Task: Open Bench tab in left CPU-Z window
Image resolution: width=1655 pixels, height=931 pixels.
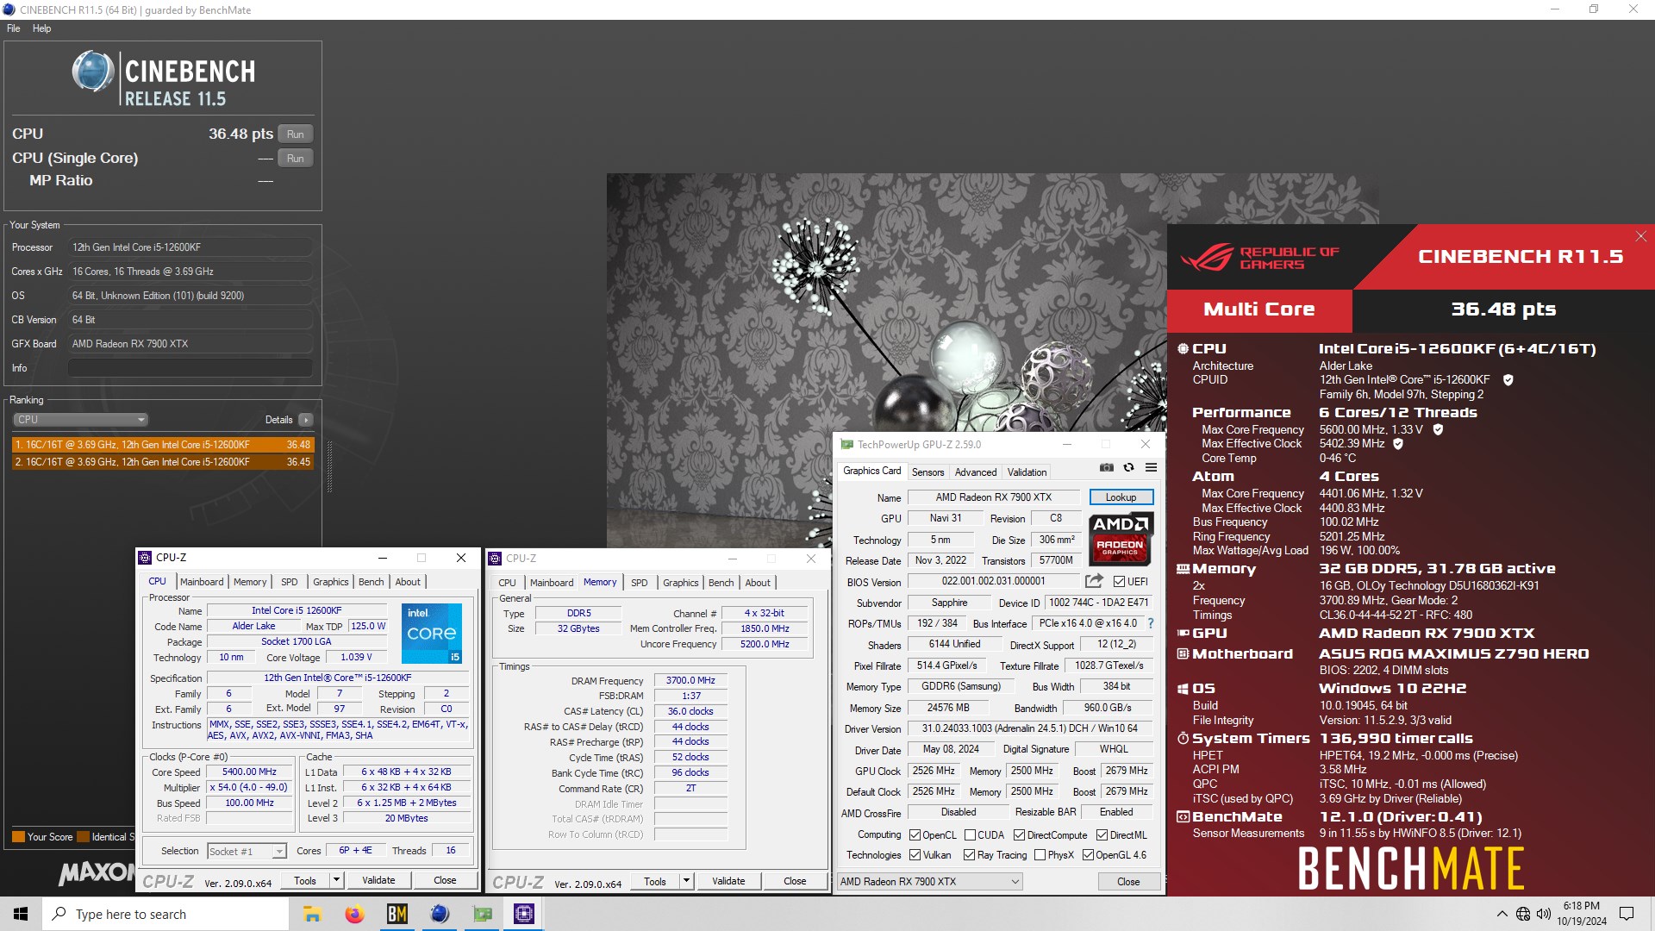Action: [x=372, y=582]
